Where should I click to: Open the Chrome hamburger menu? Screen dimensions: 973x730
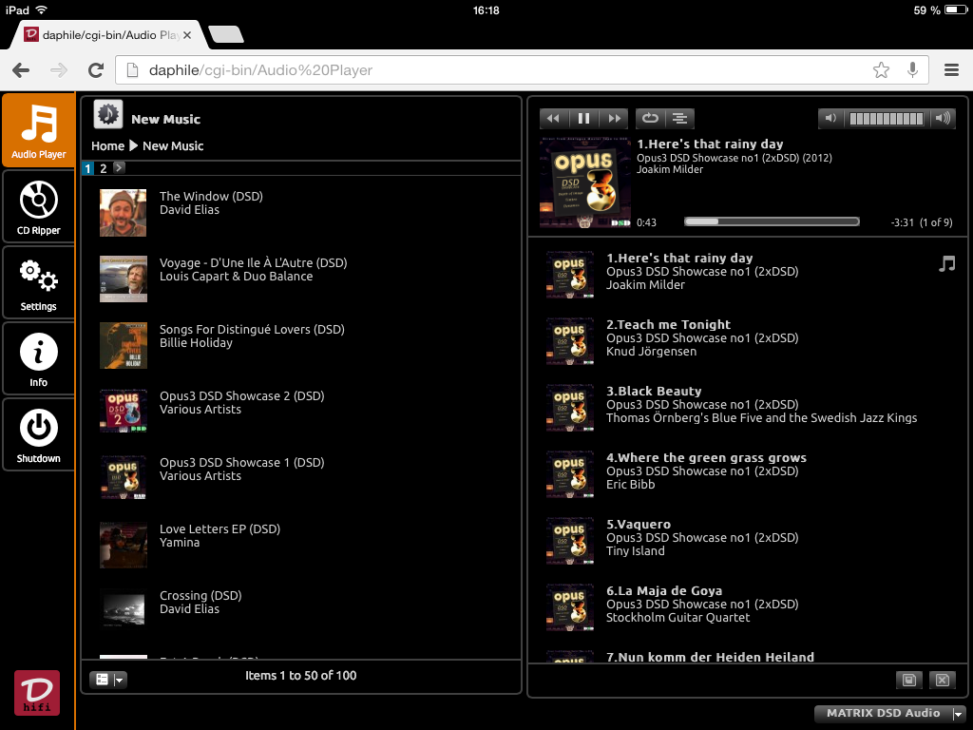pyautogui.click(x=951, y=70)
